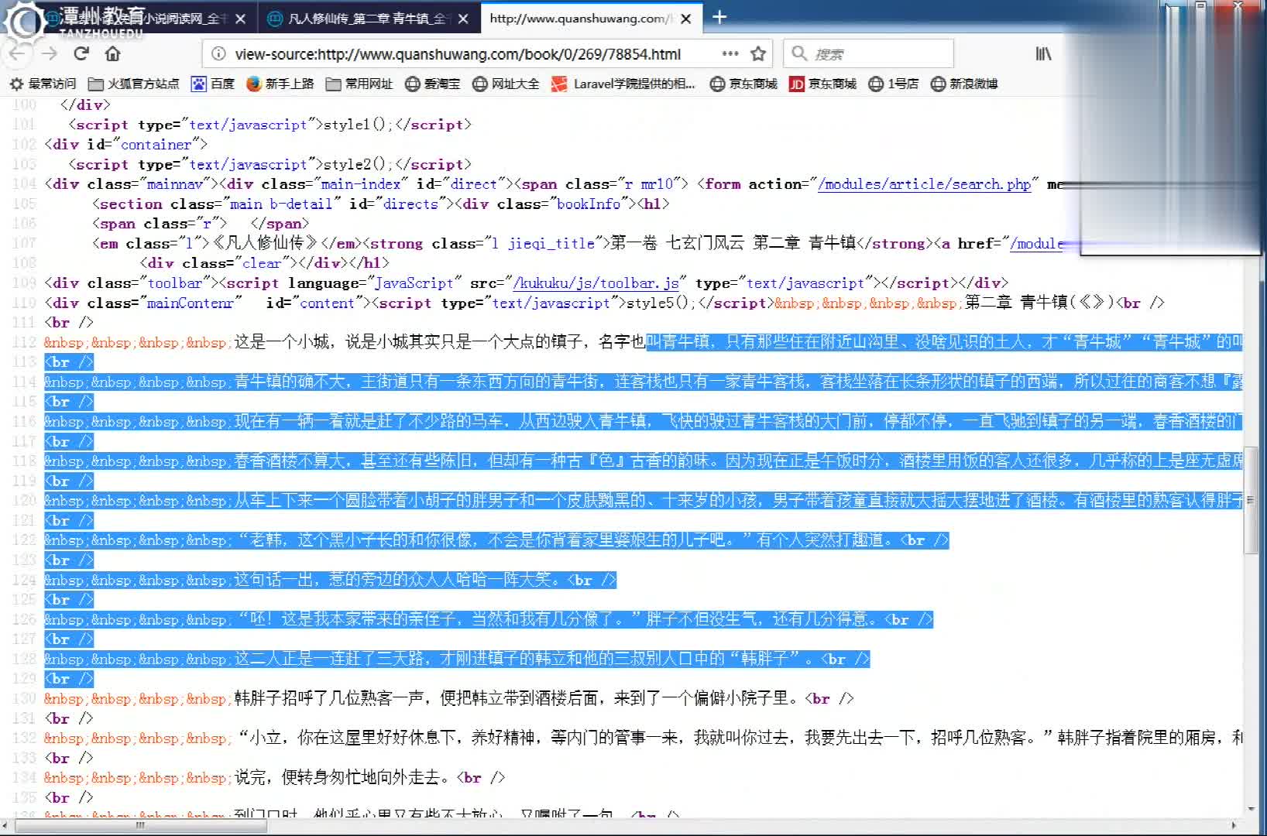The height and width of the screenshot is (836, 1267).
Task: Click inside the 搜索 search box
Action: click(x=867, y=53)
